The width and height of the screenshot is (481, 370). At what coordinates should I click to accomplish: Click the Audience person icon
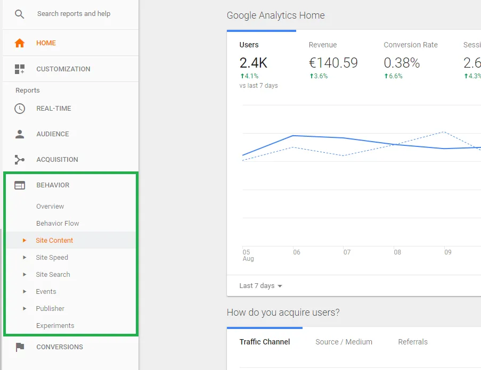pyautogui.click(x=20, y=134)
